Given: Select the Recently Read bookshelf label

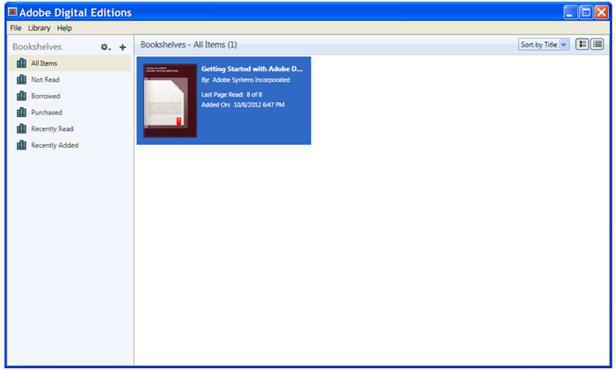Looking at the screenshot, I should pos(52,129).
